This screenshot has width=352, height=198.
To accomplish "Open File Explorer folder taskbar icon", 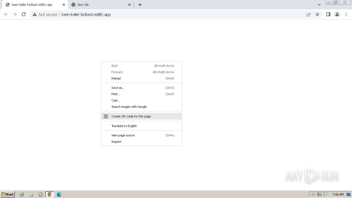I will (31, 194).
